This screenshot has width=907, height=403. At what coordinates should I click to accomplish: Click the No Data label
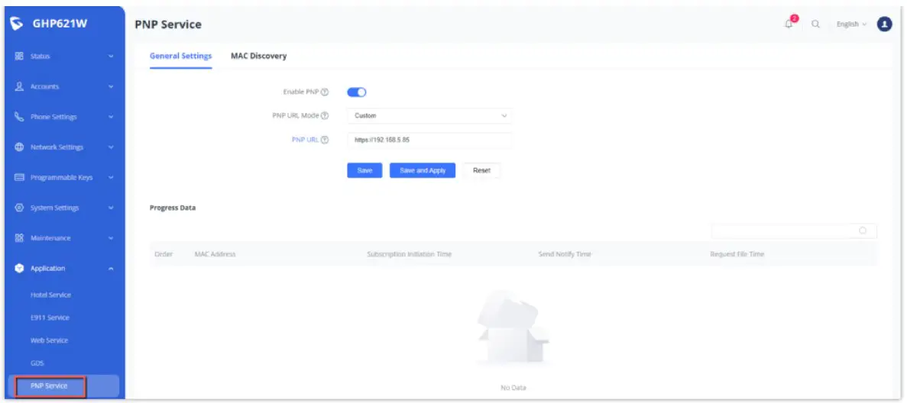click(513, 388)
